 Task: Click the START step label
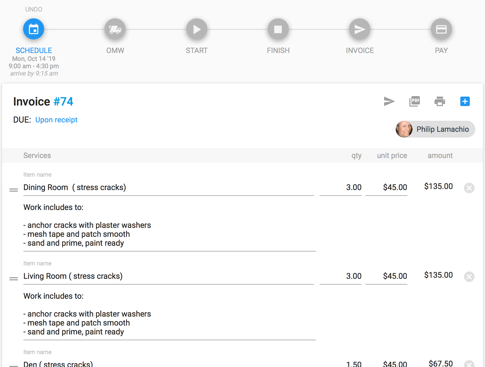point(197,50)
